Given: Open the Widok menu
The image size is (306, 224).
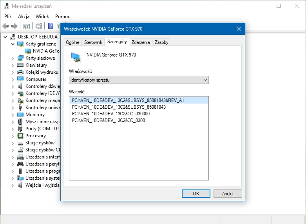Looking at the screenshot, I should click(x=42, y=16).
